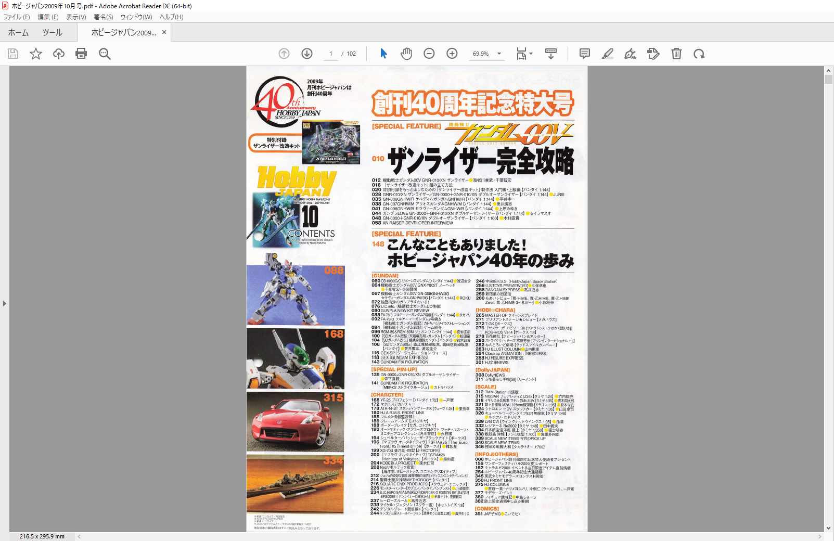Open the zoom percentage dropdown
This screenshot has height=541, width=834.
[499, 54]
